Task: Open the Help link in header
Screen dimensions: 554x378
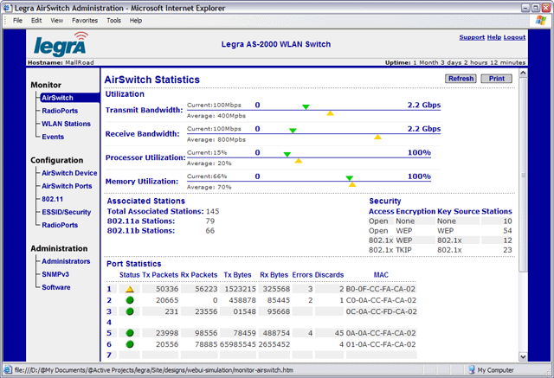Action: (x=494, y=37)
